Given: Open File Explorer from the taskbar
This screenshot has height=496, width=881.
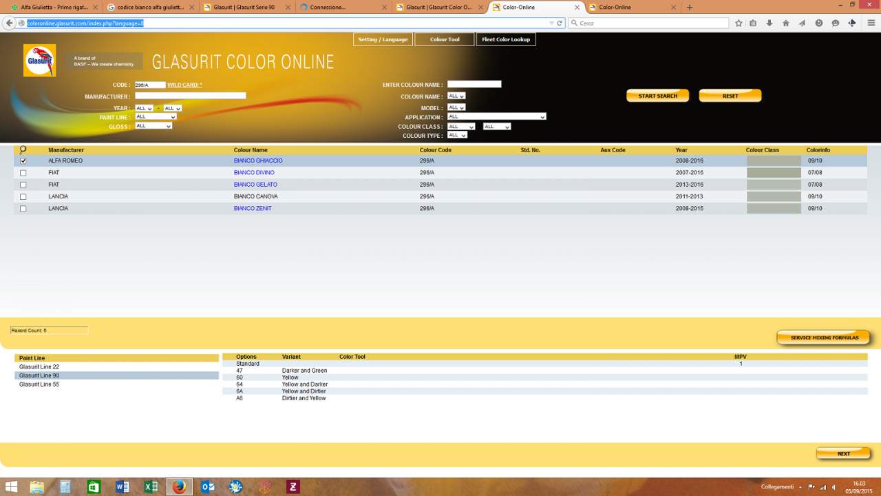Looking at the screenshot, I should [36, 486].
